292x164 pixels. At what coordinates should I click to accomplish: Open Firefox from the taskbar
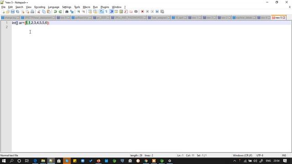[99, 161]
